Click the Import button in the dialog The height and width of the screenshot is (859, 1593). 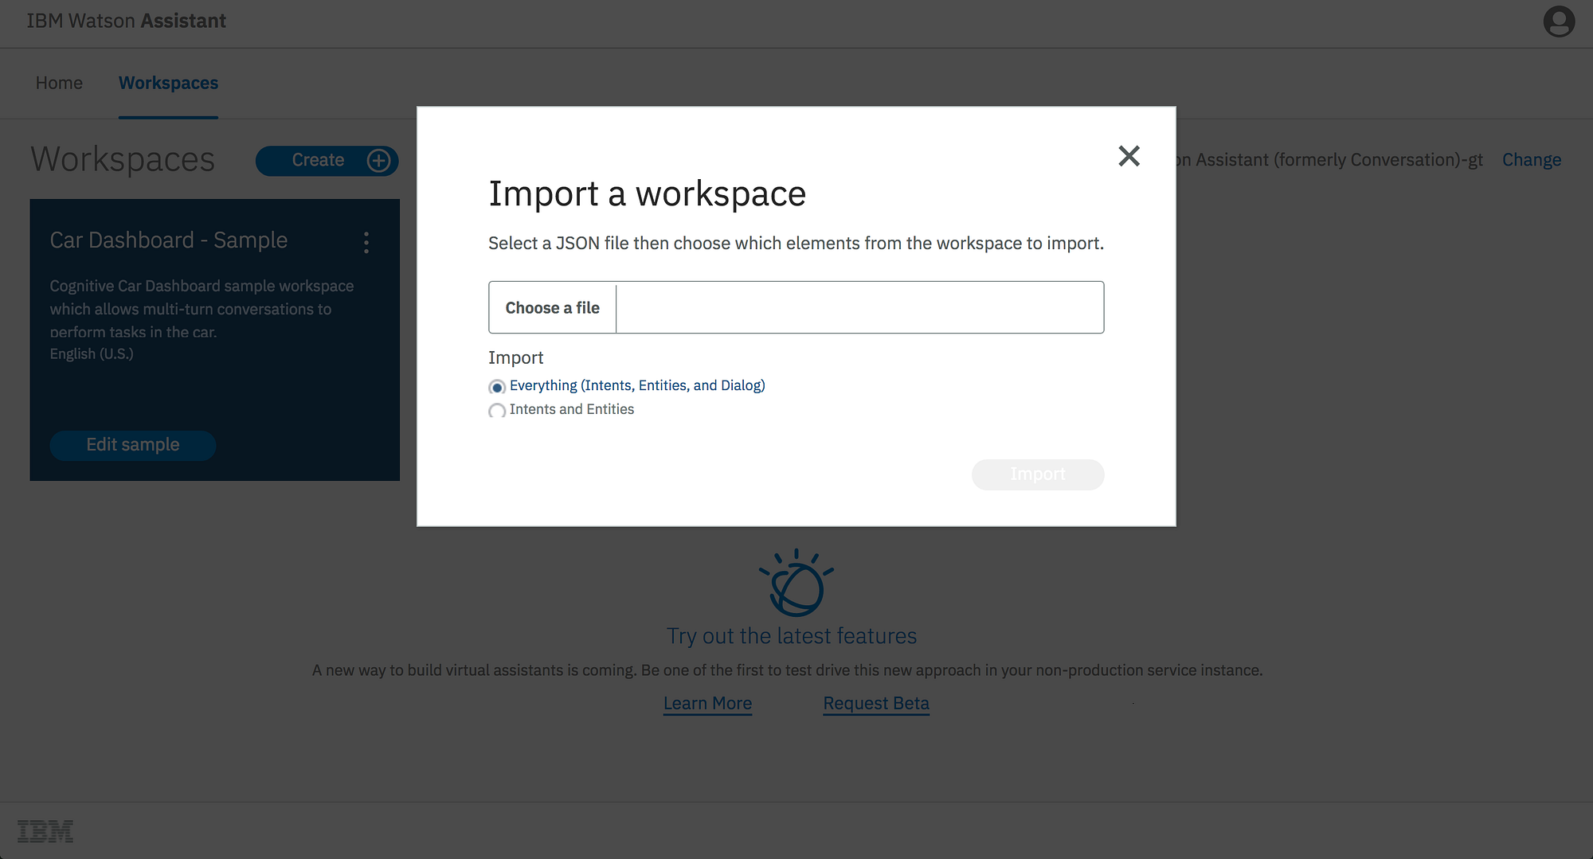tap(1038, 474)
